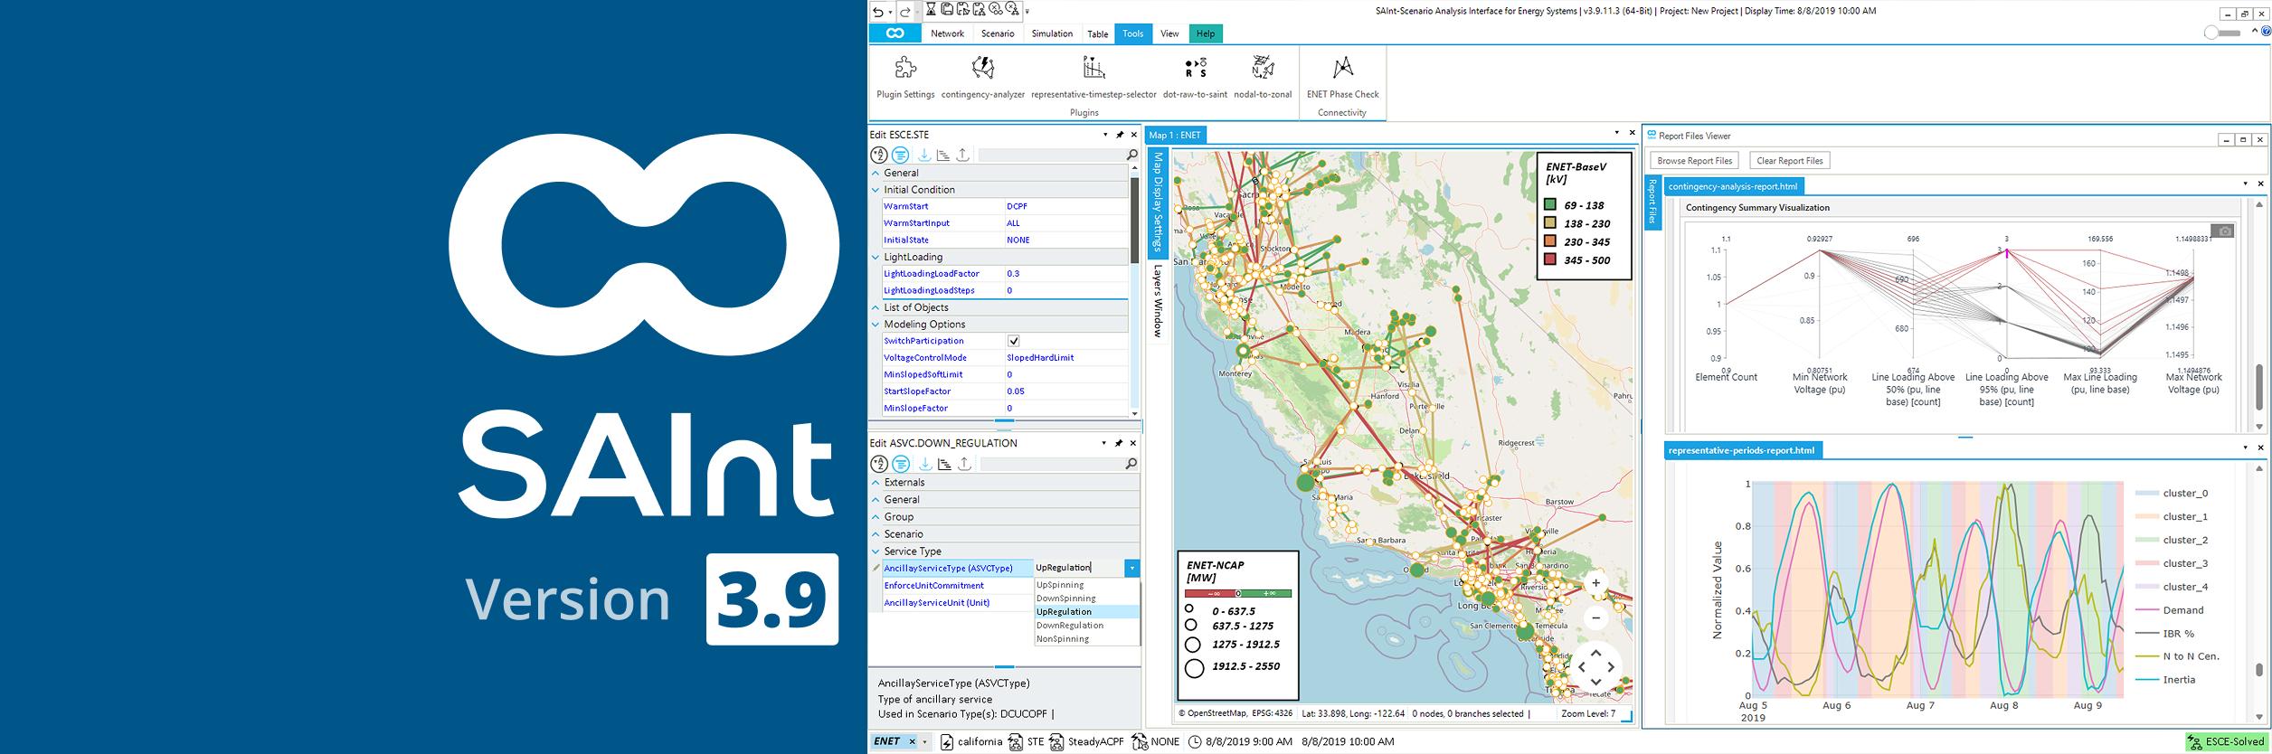Open the Scenario ribbon tab
Screen dimensions: 2272x754
pyautogui.click(x=998, y=33)
